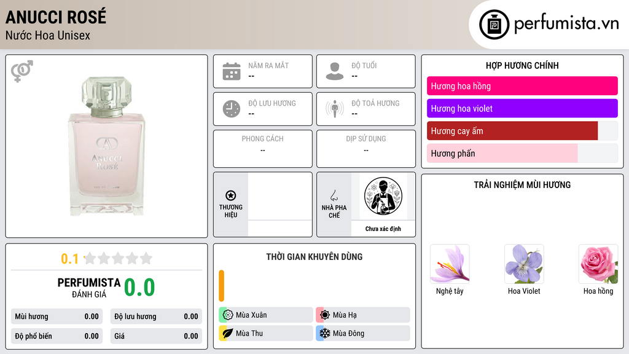Screen dimensions: 629x354
Task: Click the Hương hoa violet accord bar
Action: (522, 108)
